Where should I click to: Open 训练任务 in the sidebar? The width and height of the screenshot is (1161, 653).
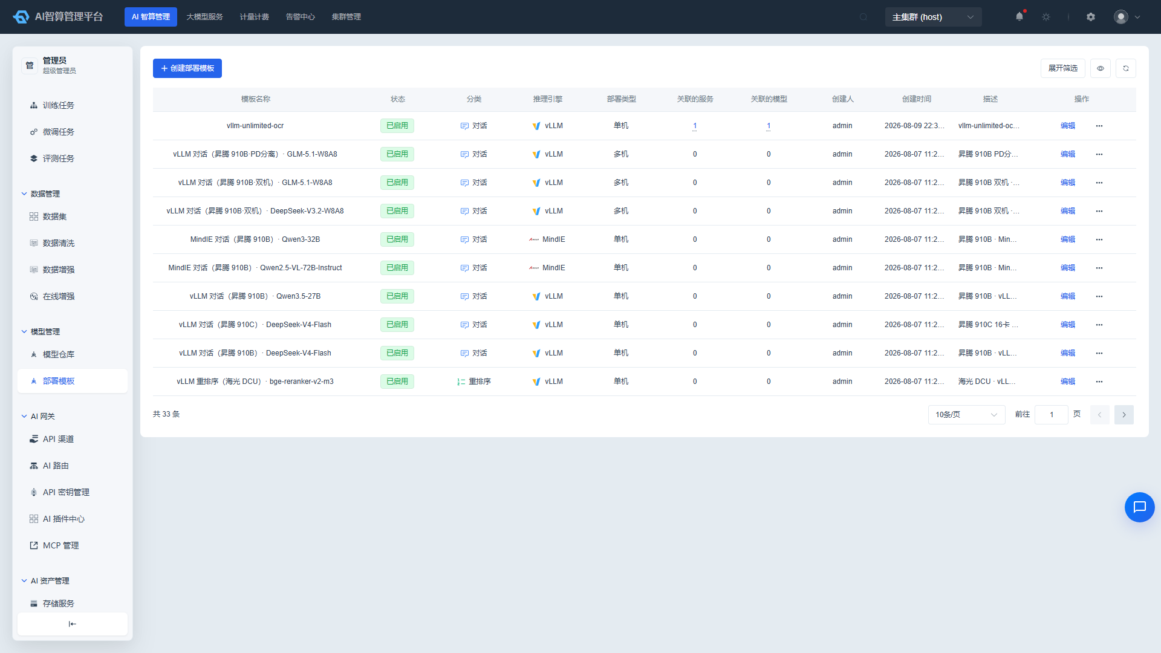point(73,105)
